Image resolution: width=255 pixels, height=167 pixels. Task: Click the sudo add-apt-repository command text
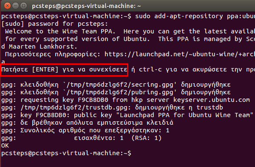pos(195,16)
